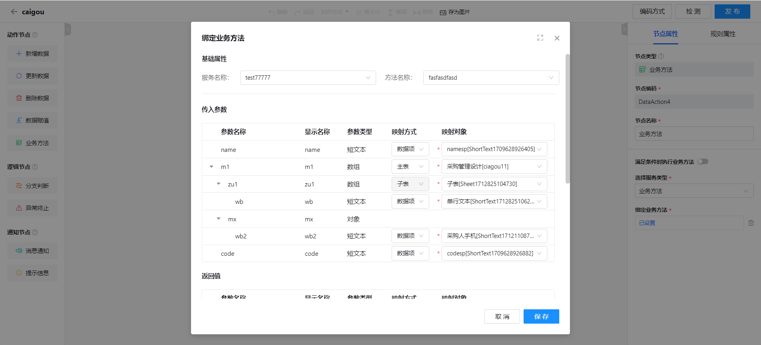Open the 映射方式 dropdown in the wb2 row
The width and height of the screenshot is (761, 345).
pos(410,236)
